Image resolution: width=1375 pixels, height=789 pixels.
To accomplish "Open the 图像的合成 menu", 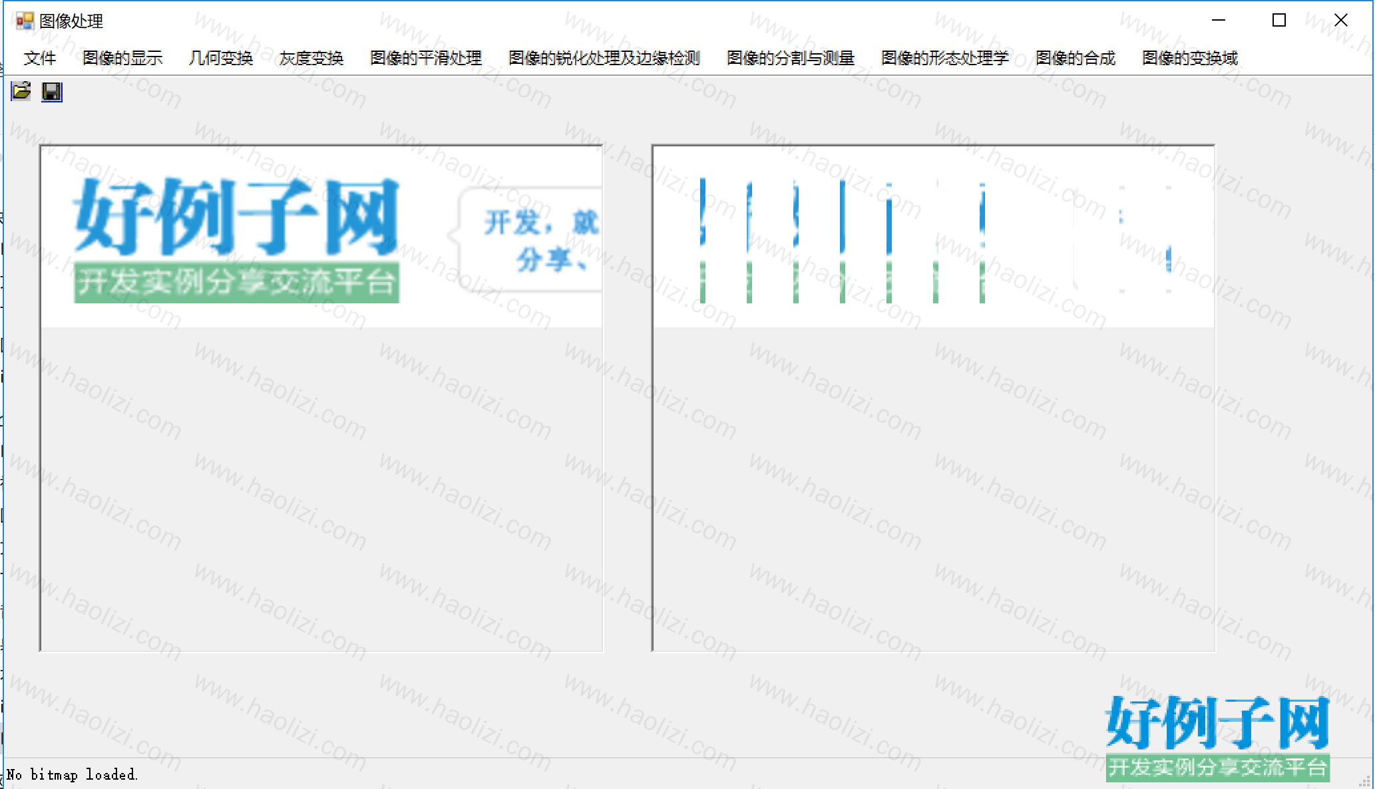I will (1076, 59).
